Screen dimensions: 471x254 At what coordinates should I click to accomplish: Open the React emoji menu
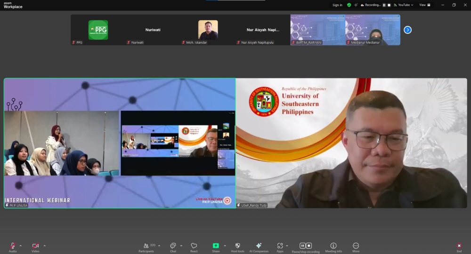pyautogui.click(x=194, y=246)
